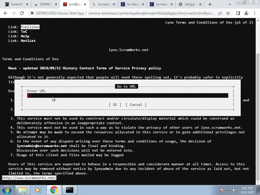The image size is (260, 195).
Task: Open Chrome three-dot menu
Action: (254, 13)
